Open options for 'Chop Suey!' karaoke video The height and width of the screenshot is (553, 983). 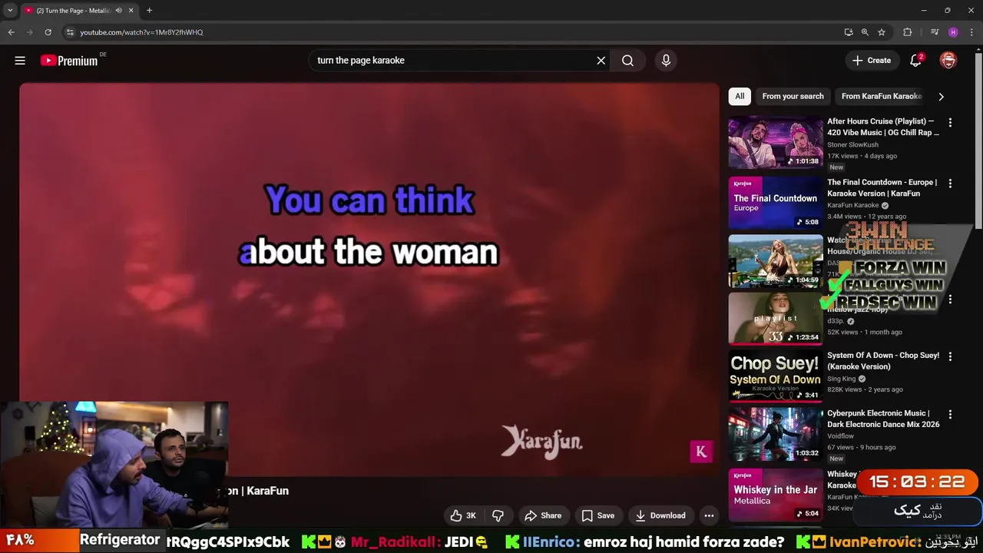pos(950,356)
